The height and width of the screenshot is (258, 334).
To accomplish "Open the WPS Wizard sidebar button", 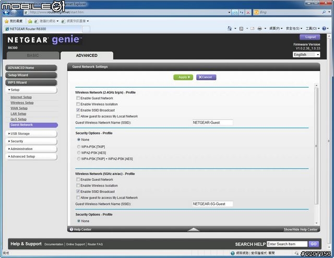I will click(31, 82).
